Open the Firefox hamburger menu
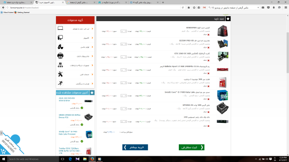The image size is (289, 162). tap(286, 8)
